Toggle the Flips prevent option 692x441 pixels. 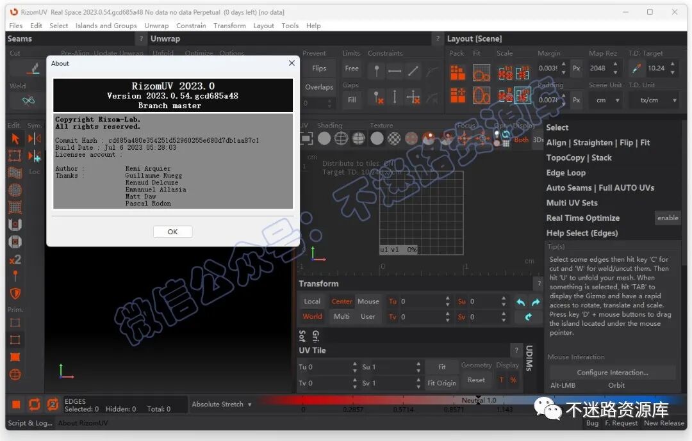(x=319, y=68)
